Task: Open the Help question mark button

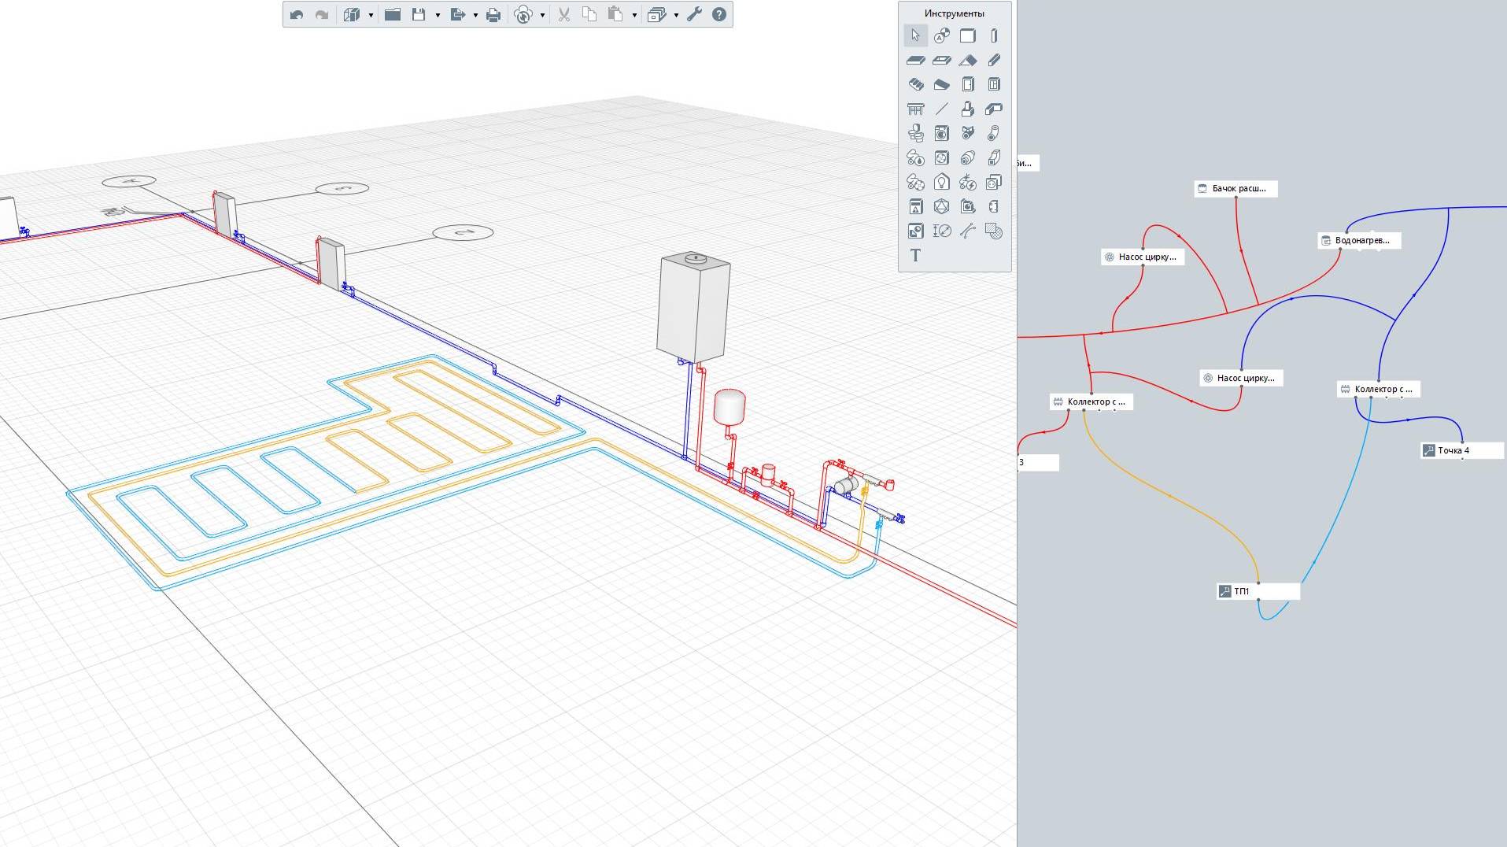Action: [719, 14]
